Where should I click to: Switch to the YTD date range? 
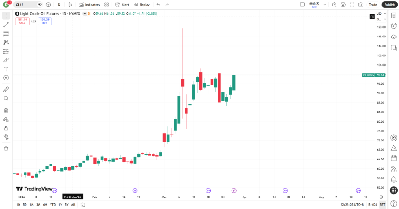click(52, 204)
